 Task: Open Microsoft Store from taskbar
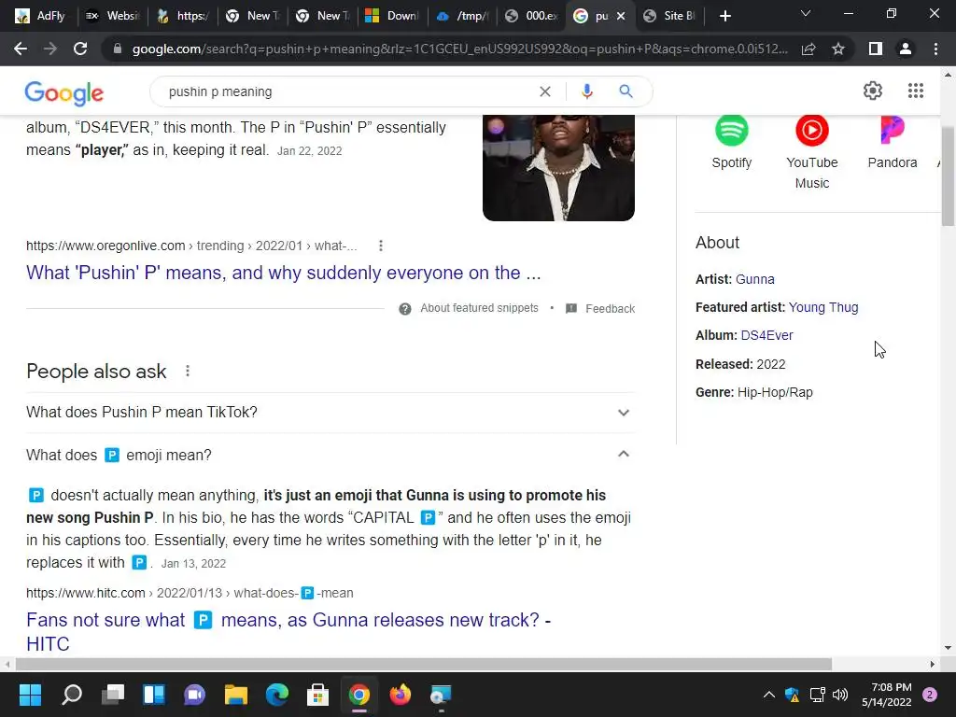click(317, 695)
